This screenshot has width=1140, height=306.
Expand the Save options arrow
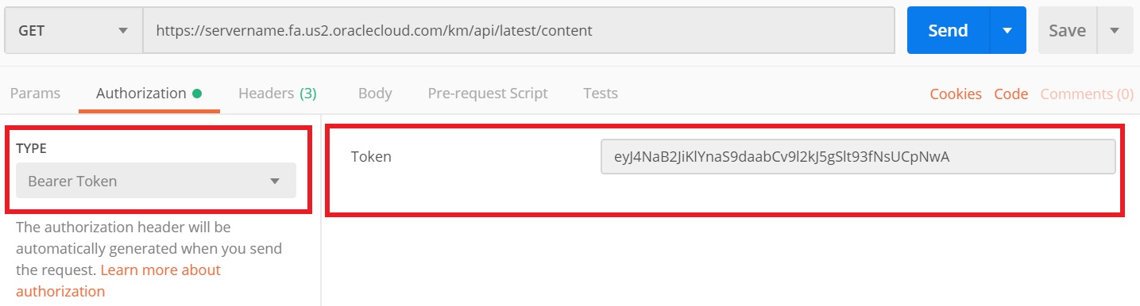[1115, 31]
